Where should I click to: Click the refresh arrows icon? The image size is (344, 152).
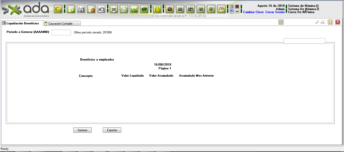281,22
